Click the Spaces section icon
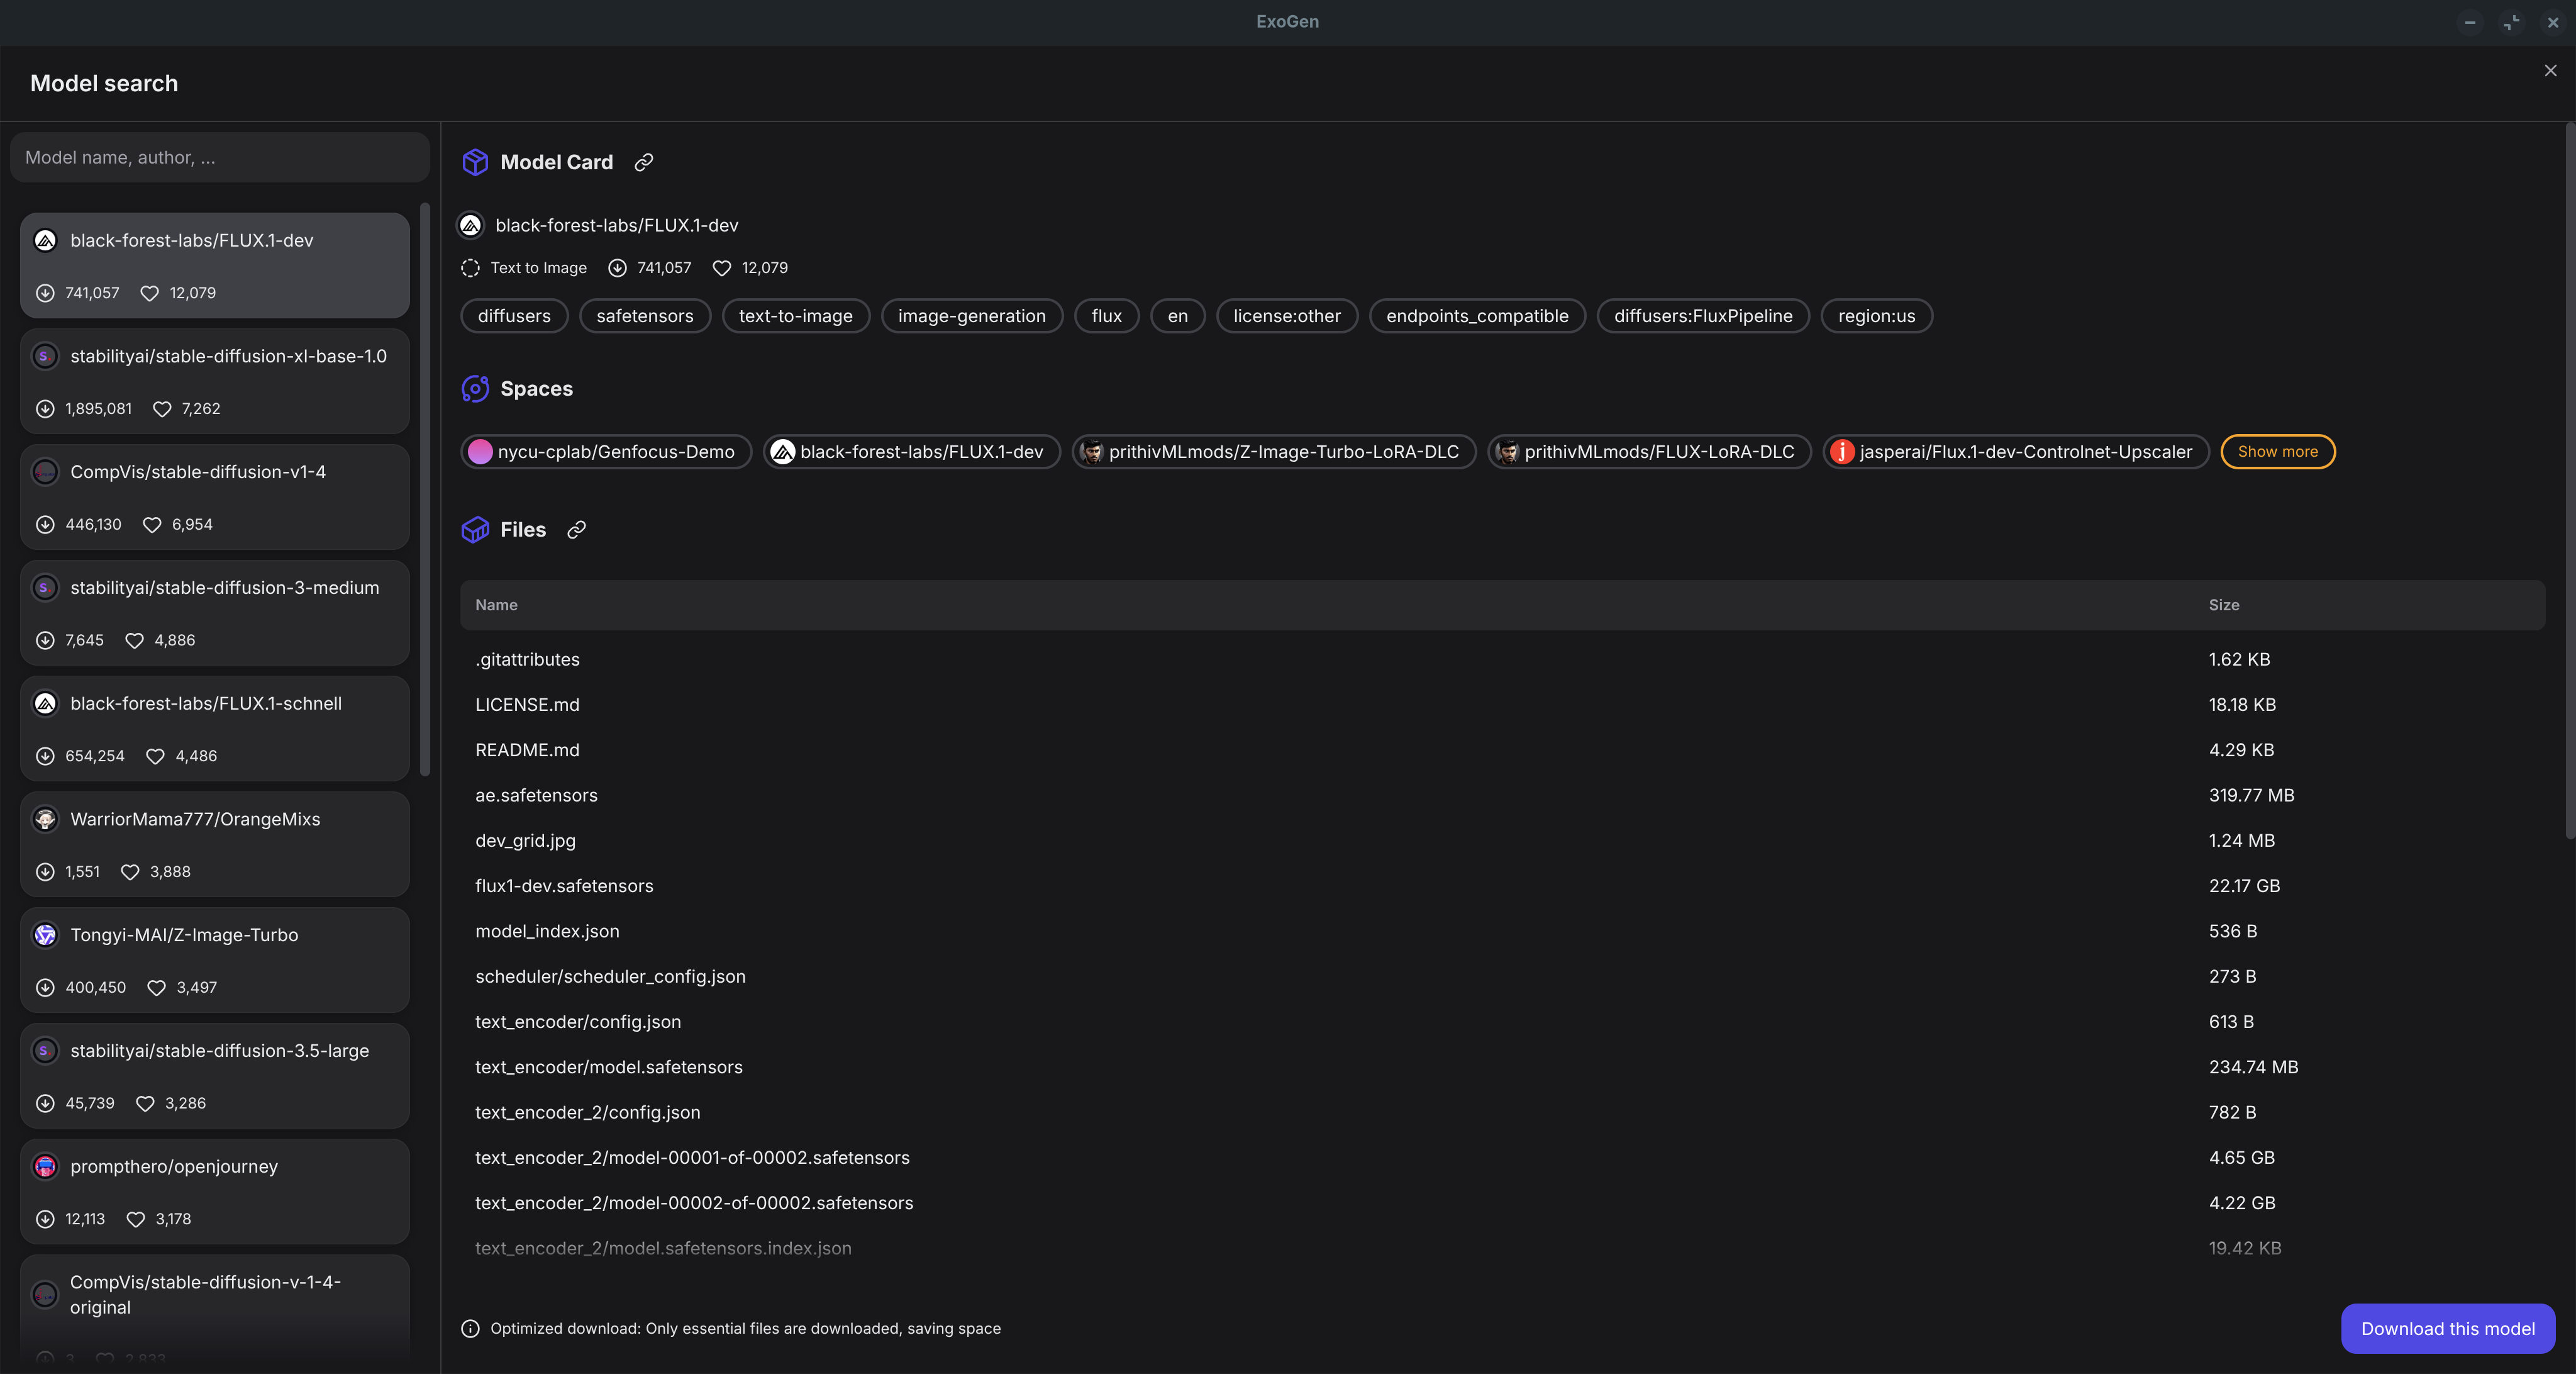 tap(474, 389)
